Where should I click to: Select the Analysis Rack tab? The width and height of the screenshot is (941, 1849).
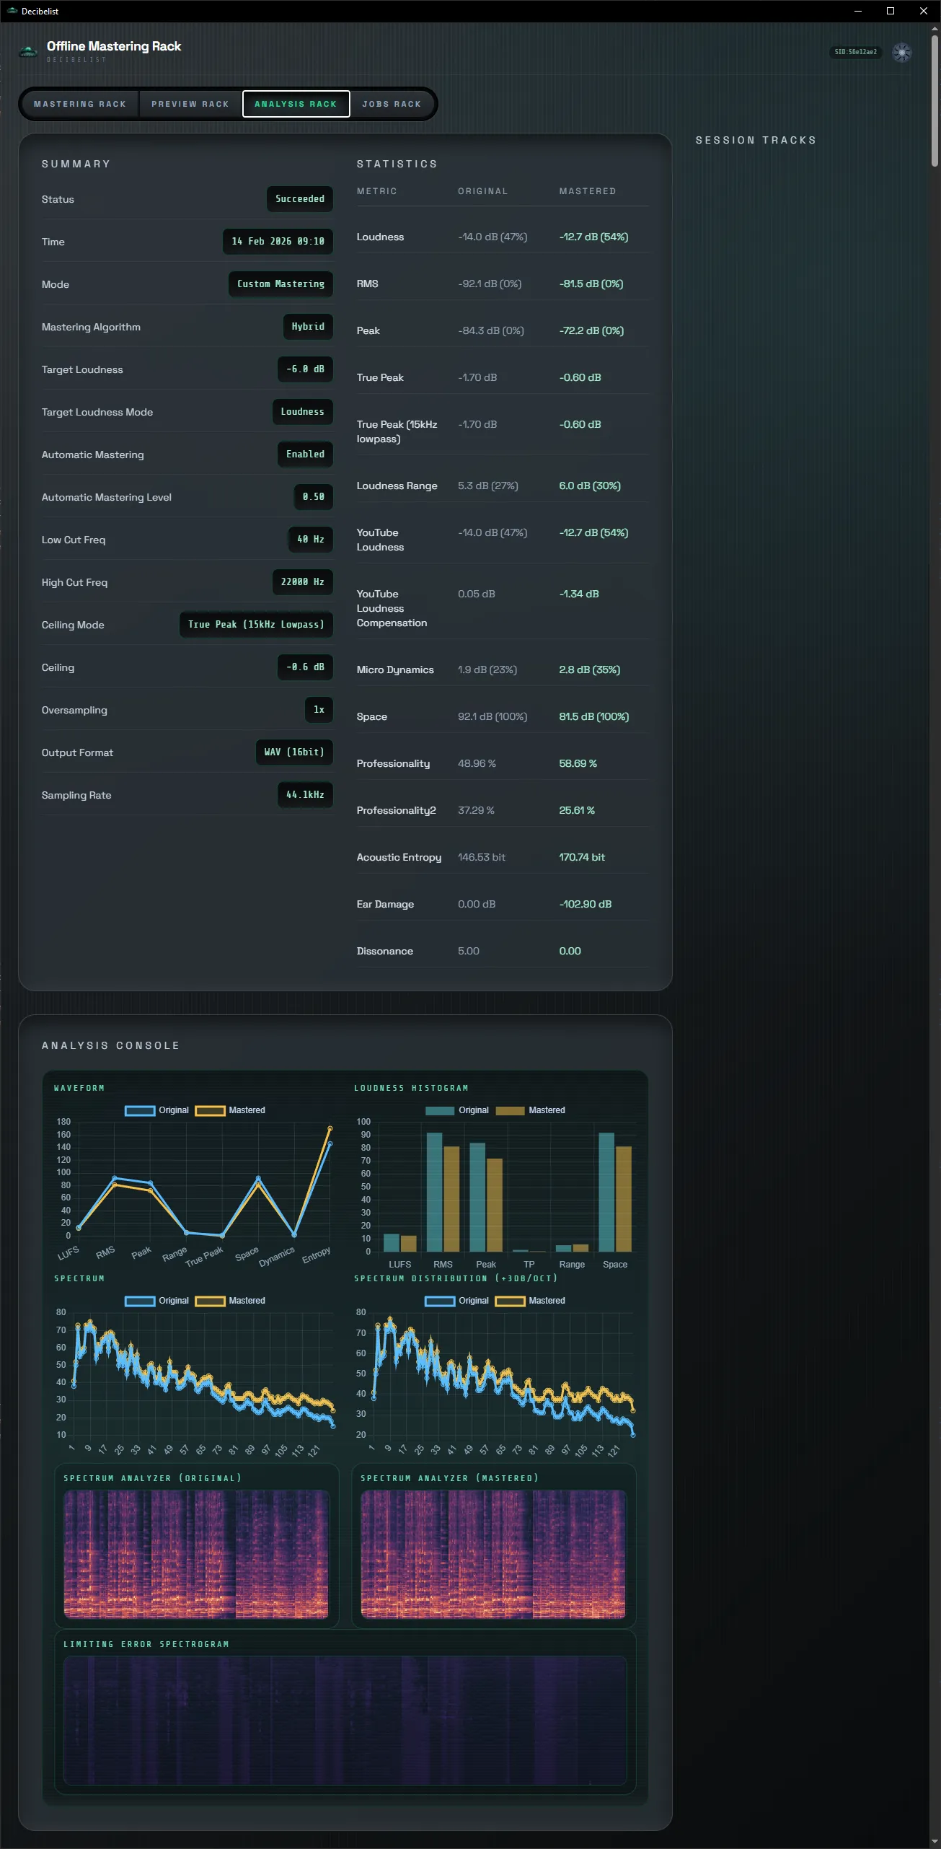tap(296, 104)
